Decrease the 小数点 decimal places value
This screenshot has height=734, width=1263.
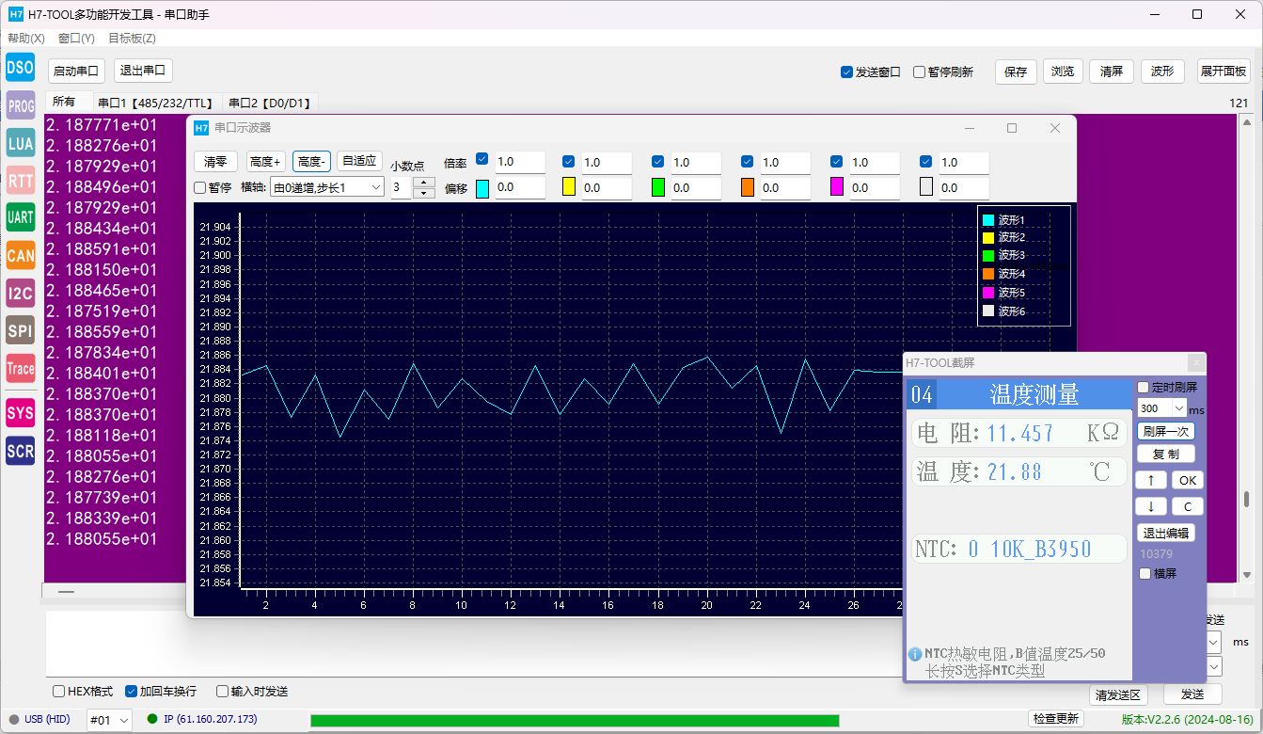pyautogui.click(x=424, y=193)
